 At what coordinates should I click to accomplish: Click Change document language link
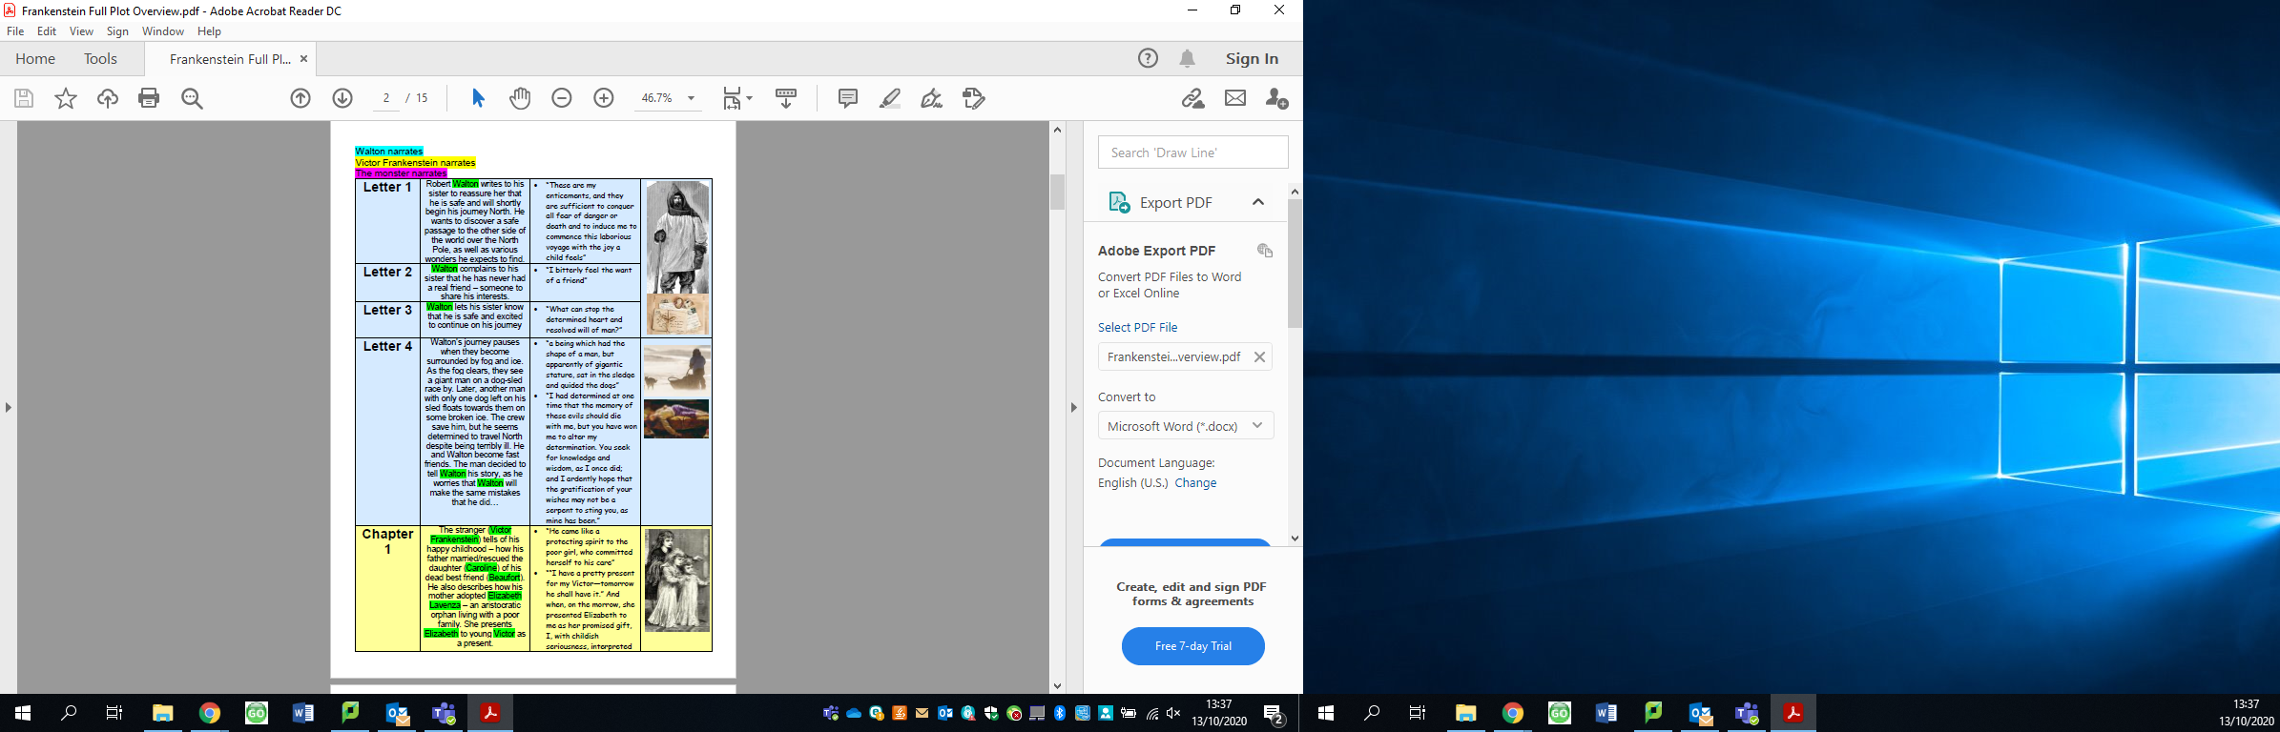tap(1195, 483)
